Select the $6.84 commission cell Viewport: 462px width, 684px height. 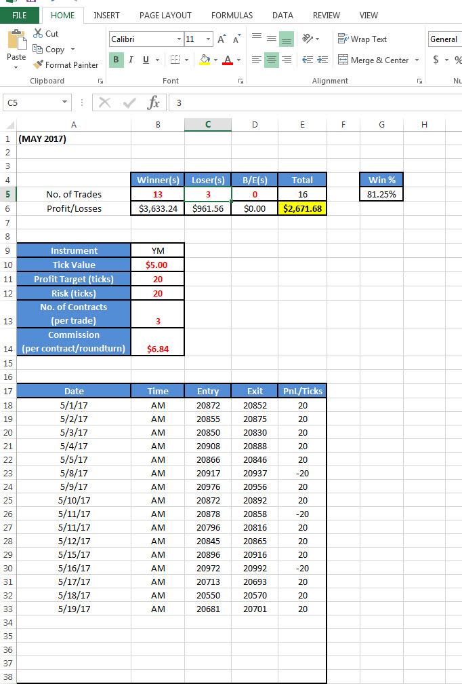158,341
